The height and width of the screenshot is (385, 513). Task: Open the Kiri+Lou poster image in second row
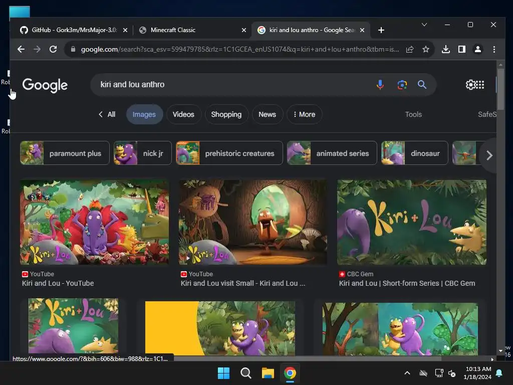click(73, 327)
